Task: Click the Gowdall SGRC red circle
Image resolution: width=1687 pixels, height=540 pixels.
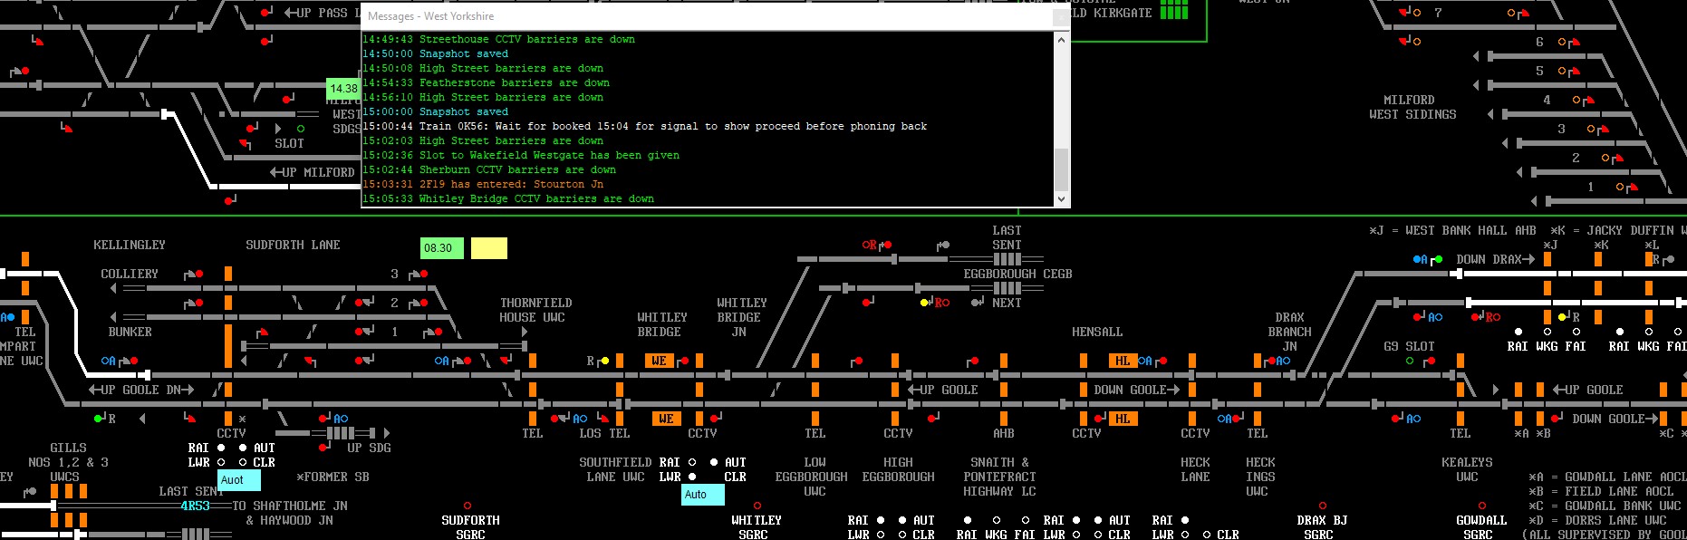Action: click(x=1482, y=506)
